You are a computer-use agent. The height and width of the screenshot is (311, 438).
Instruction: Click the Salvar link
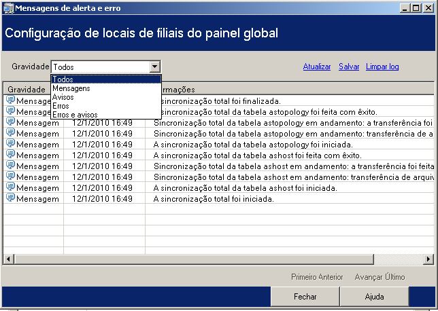349,67
